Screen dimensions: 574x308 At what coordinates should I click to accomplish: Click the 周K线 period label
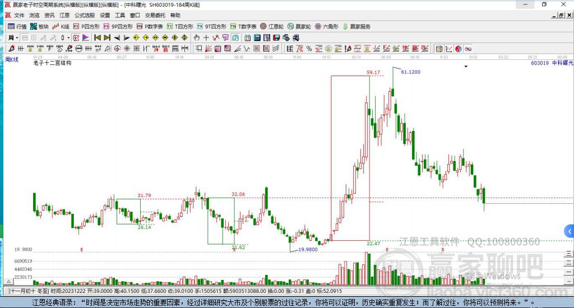click(11, 59)
